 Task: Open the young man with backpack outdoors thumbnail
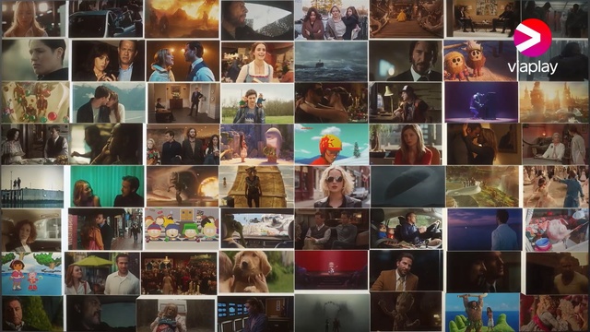pyautogui.click(x=257, y=103)
